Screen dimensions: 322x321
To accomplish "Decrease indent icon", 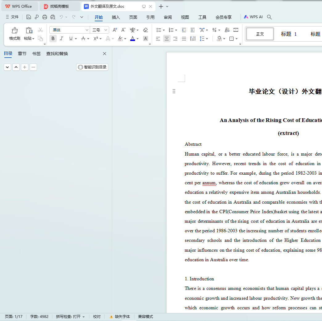I will click(184, 30).
